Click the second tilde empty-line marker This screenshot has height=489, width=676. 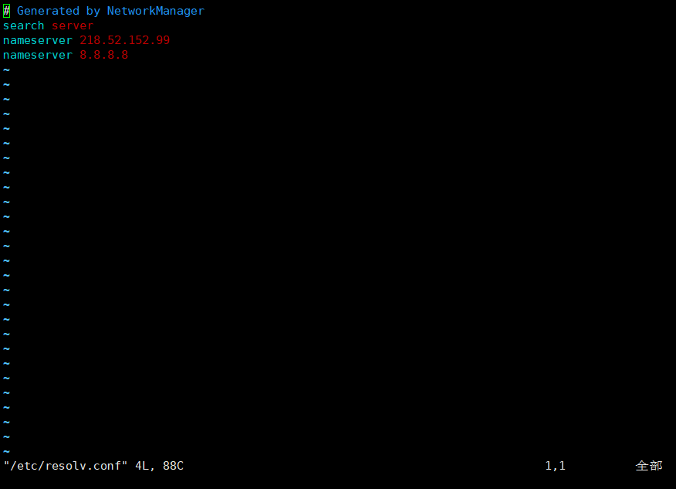[x=6, y=85]
